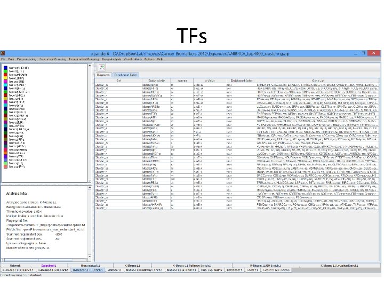Open the Matisse 1.1 GO Enrich.1 tab
The image size is (384, 288).
pyautogui.click(x=181, y=270)
